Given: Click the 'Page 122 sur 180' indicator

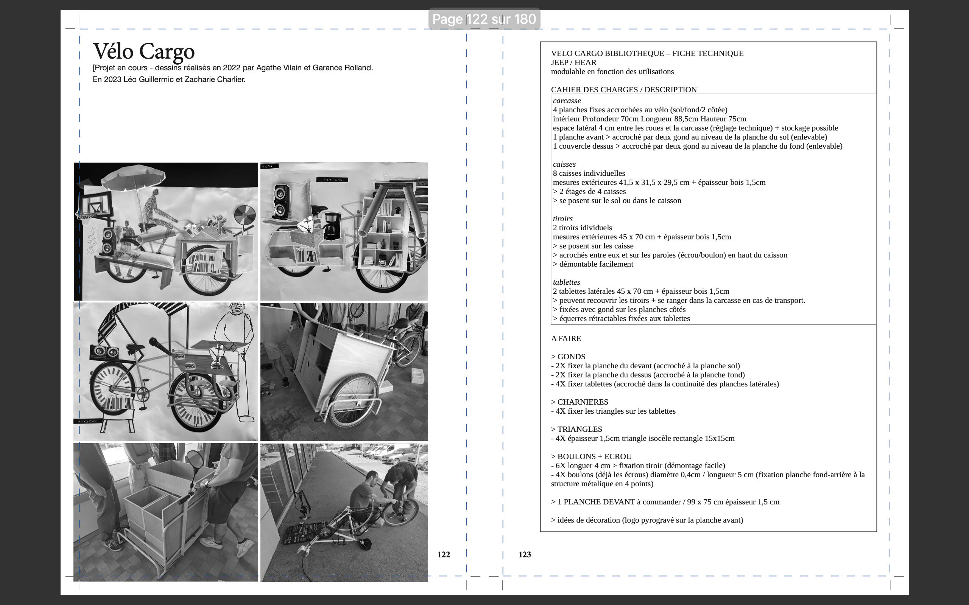Looking at the screenshot, I should pos(484,19).
